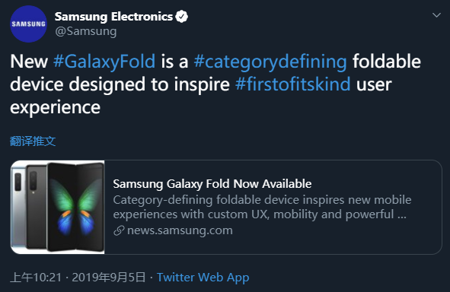This screenshot has width=450, height=292.
Task: Click the word experience in the tweet
Action: coord(55,108)
